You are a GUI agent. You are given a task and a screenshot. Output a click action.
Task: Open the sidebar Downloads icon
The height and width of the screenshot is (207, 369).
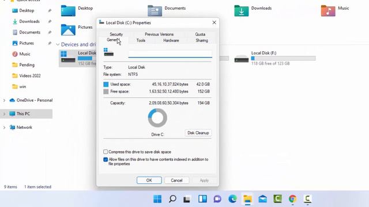15,21
